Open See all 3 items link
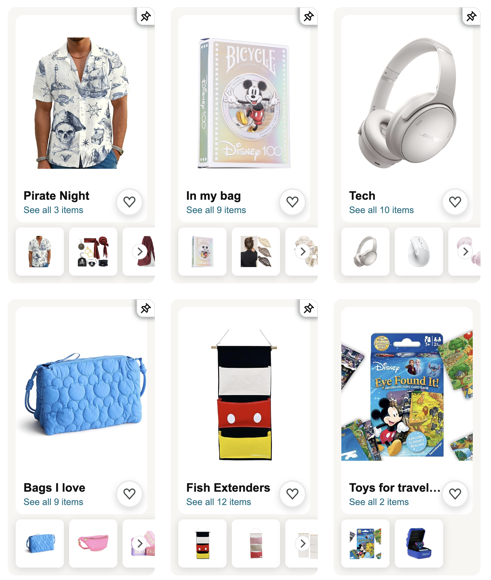This screenshot has width=491, height=580. tap(53, 210)
